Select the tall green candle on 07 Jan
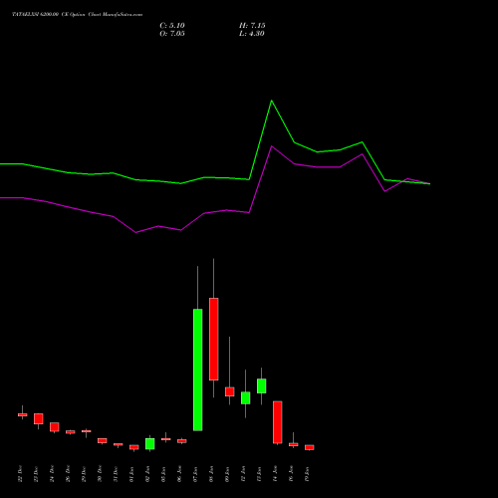Image resolution: width=498 pixels, height=498 pixels. click(x=198, y=370)
